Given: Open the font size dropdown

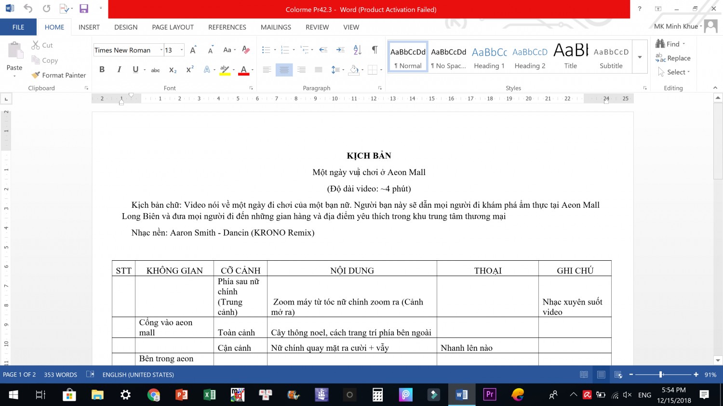Looking at the screenshot, I should coord(182,50).
